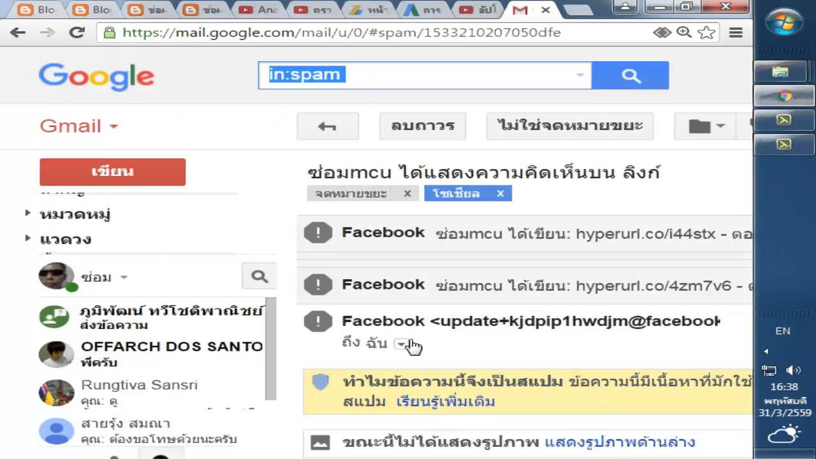This screenshot has width=816, height=459.
Task: Click the green padlock in address bar
Action: (110, 33)
